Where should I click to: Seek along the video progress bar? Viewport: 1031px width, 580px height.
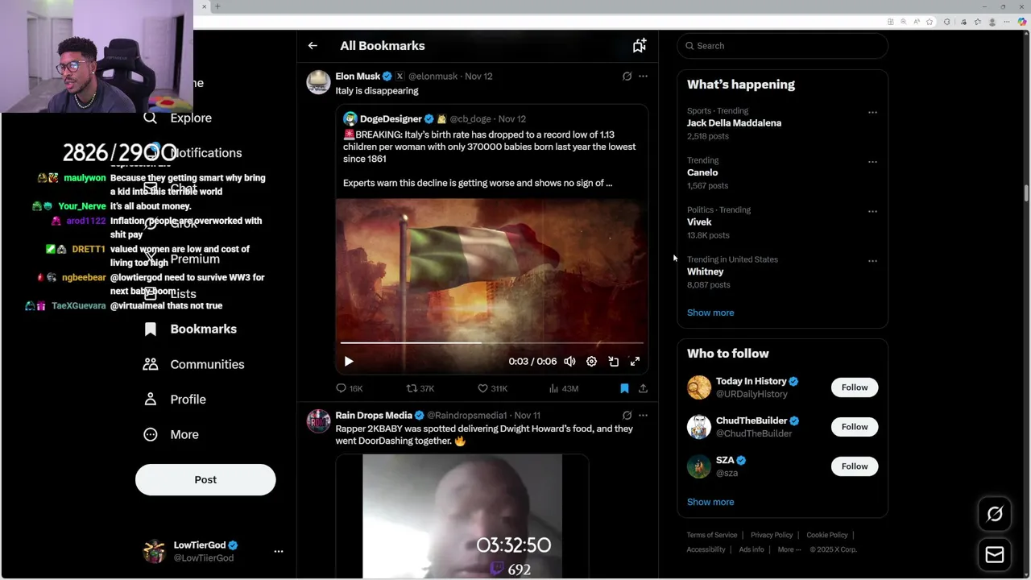[x=491, y=343]
